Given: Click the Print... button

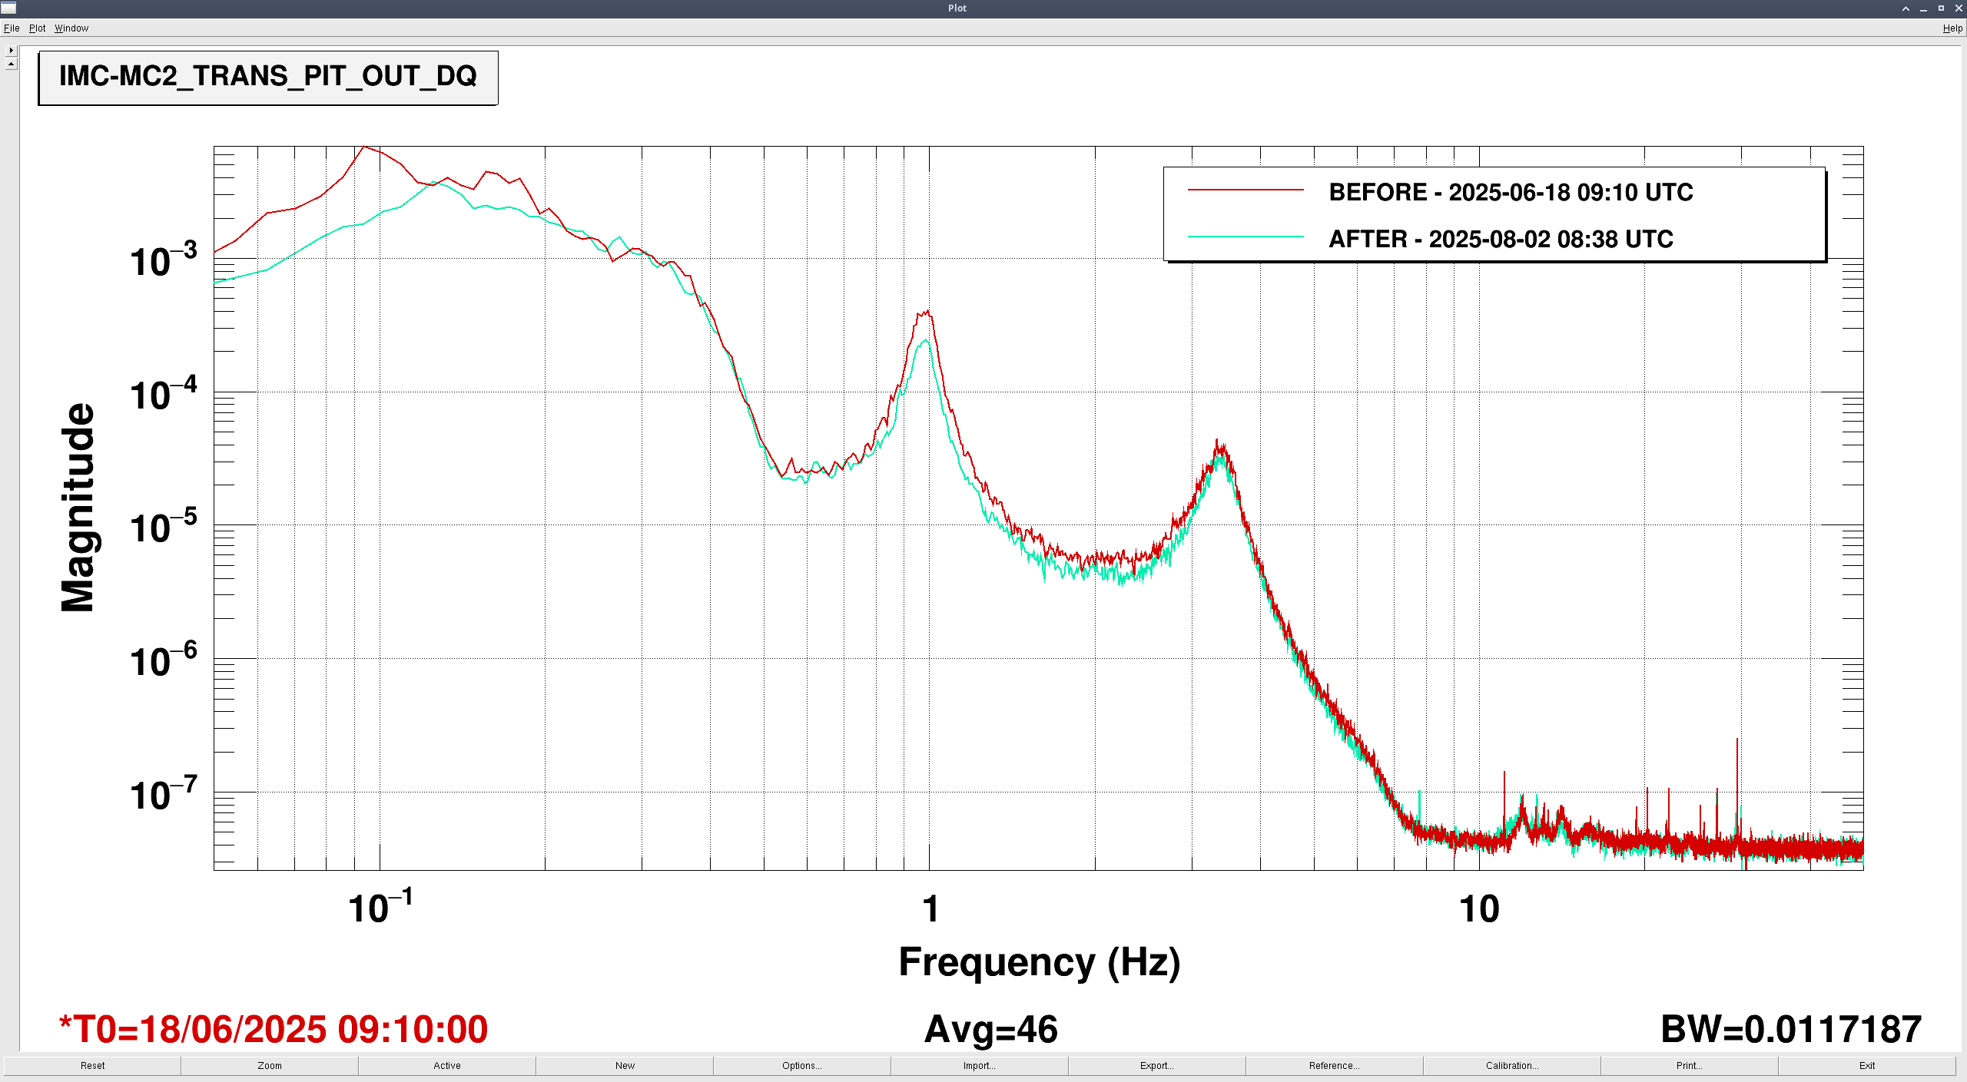Looking at the screenshot, I should [x=1690, y=1065].
